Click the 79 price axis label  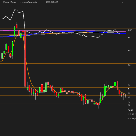pos(129,93)
